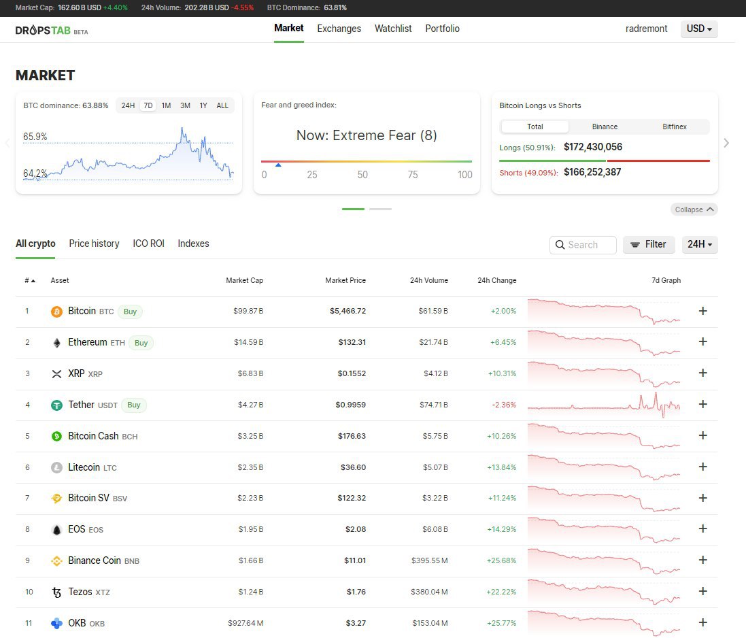Click the Bitcoin 7d graph sparkline
The width and height of the screenshot is (746, 638).
[x=604, y=311]
